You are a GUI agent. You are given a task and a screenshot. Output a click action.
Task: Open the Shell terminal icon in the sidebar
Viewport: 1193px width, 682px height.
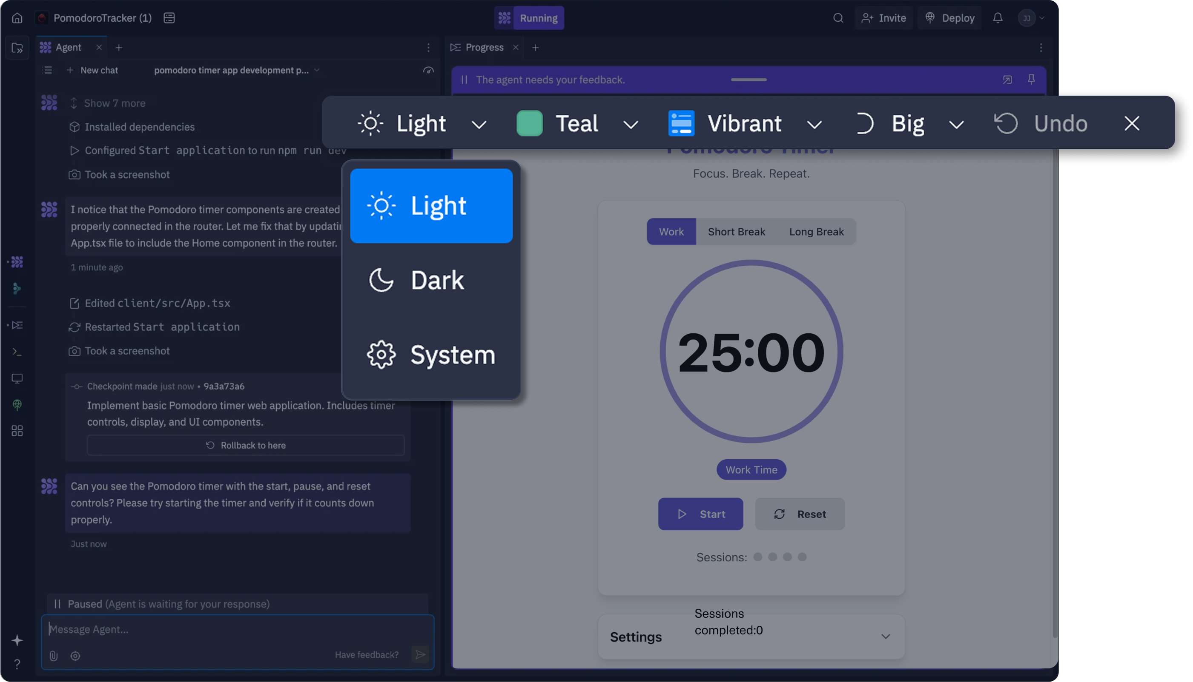pyautogui.click(x=17, y=351)
